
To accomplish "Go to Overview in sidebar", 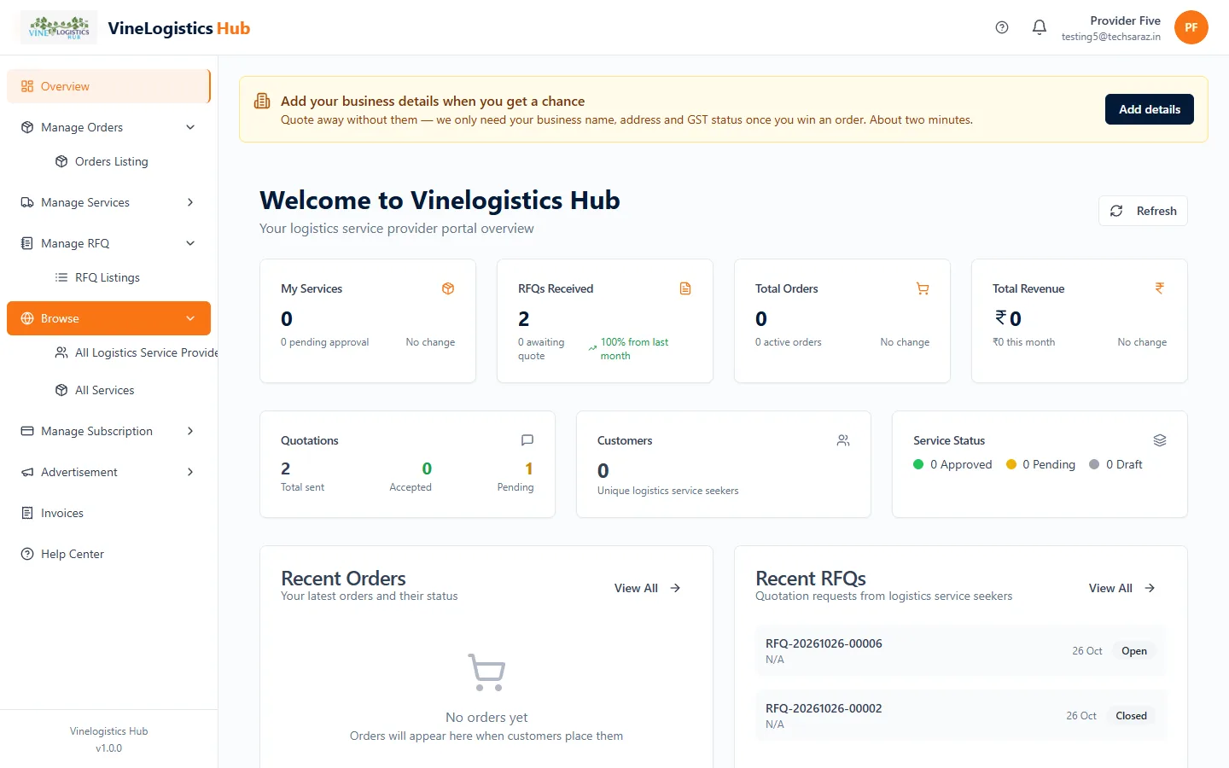I will pyautogui.click(x=108, y=86).
